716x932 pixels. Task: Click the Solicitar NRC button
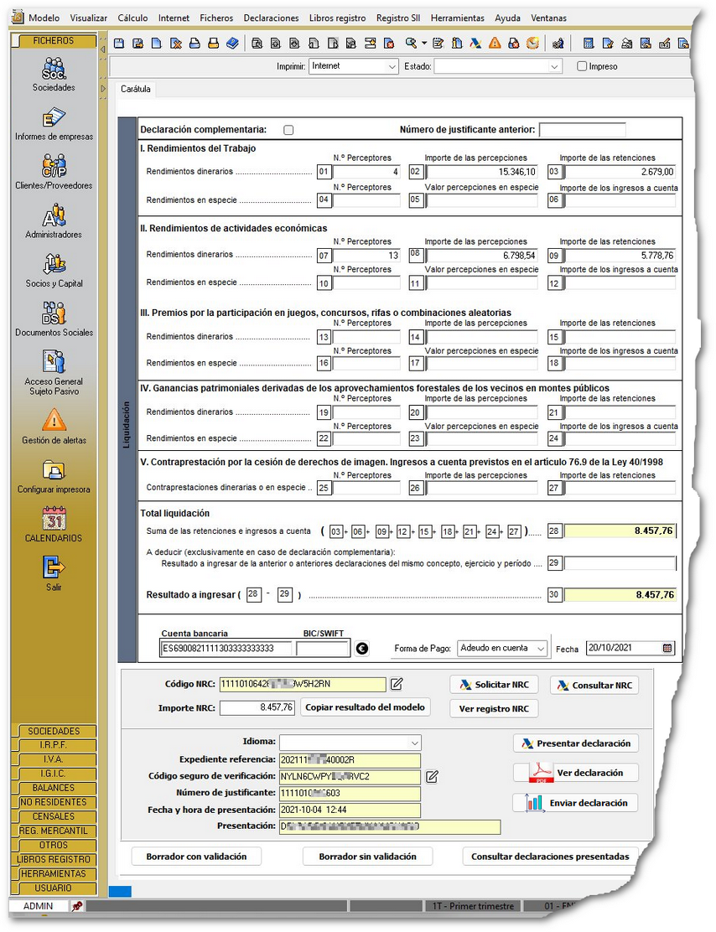tap(494, 685)
